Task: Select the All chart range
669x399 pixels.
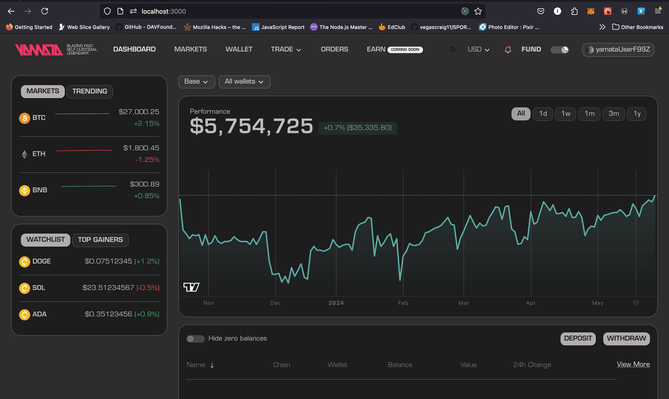Action: pos(521,114)
